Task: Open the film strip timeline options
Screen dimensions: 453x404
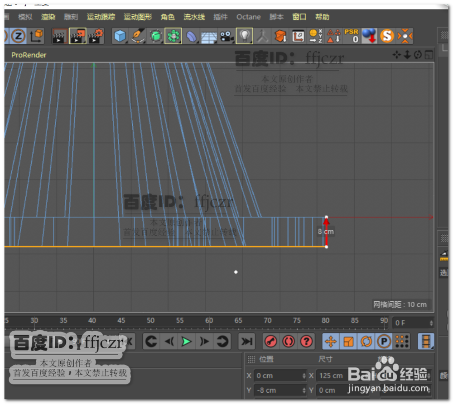Action: (x=426, y=342)
